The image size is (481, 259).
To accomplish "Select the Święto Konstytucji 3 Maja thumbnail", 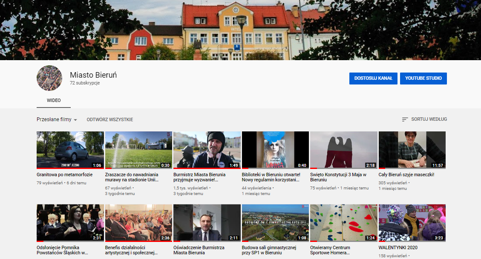I will click(343, 150).
